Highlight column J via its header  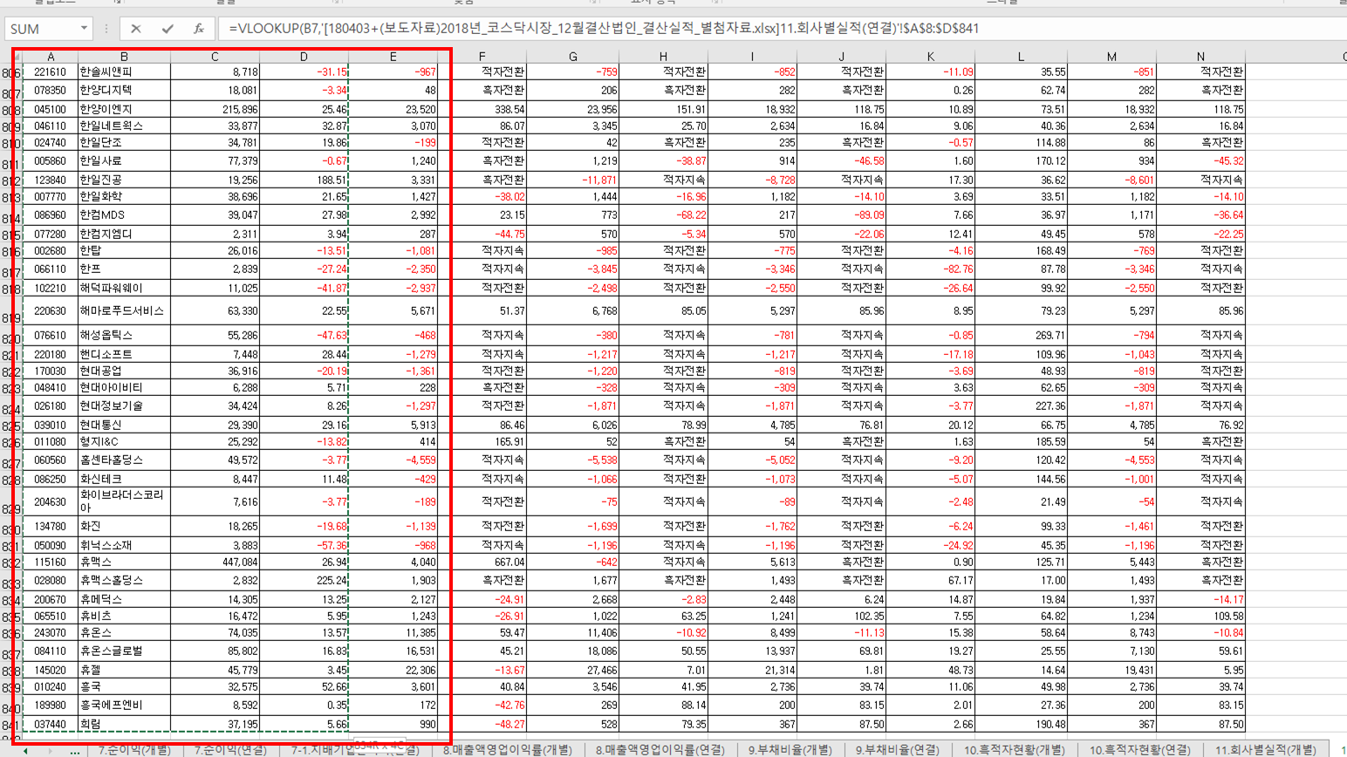(x=841, y=57)
